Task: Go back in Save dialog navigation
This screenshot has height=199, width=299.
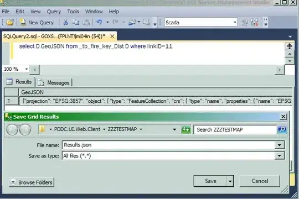Action: tap(12, 130)
